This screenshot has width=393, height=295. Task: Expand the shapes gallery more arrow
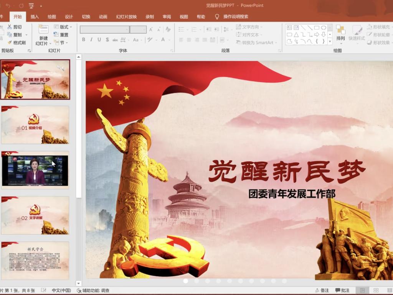(x=330, y=41)
